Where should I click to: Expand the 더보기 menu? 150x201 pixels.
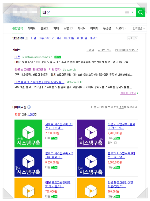[x=121, y=28]
